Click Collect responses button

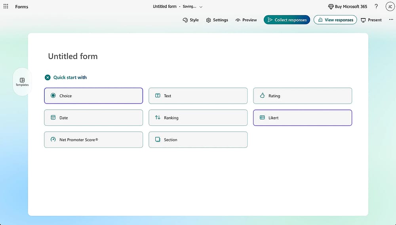[287, 20]
